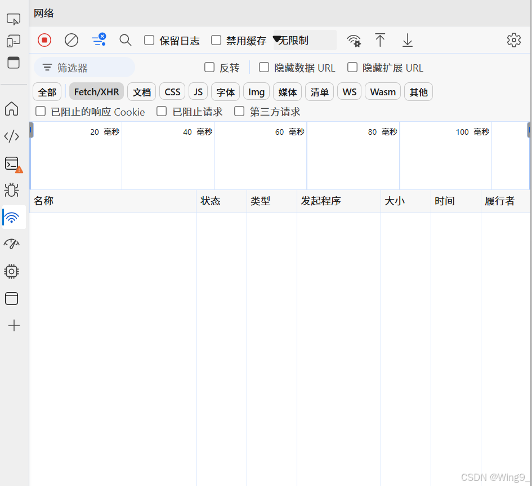The width and height of the screenshot is (532, 486).
Task: Select the JS filter
Action: 198,92
